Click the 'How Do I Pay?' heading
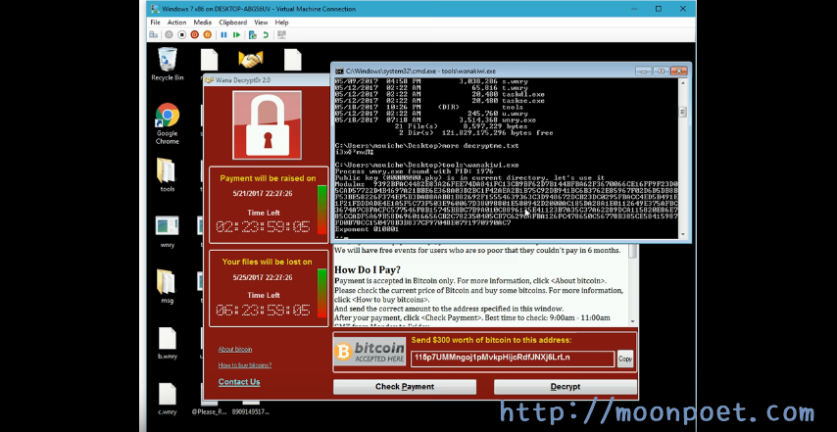Screen dimensions: 837x432 (x=368, y=269)
